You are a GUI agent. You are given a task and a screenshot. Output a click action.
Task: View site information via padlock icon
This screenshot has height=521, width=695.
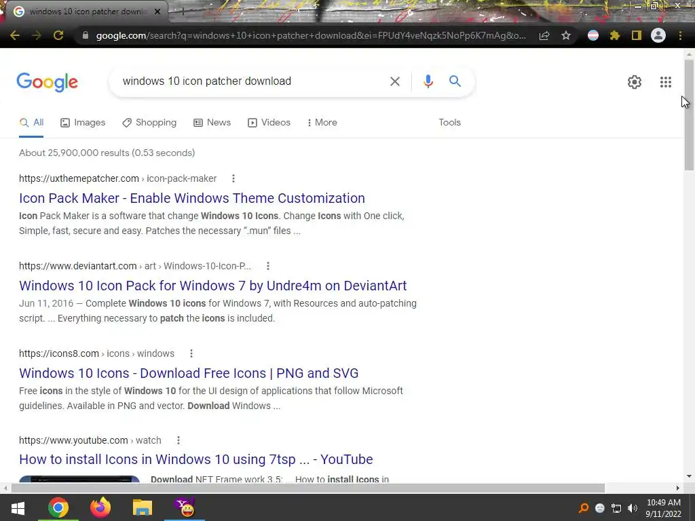pos(86,35)
